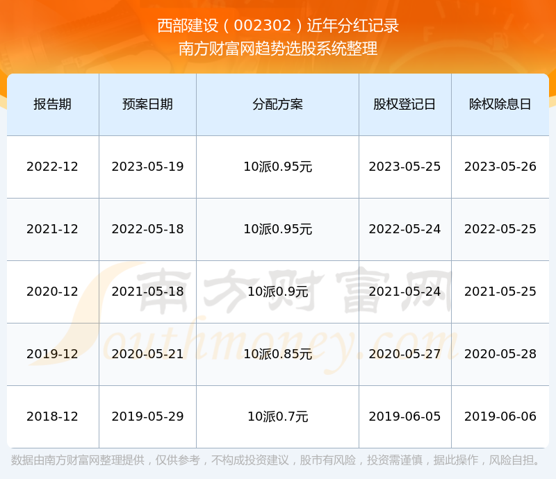Click ex-dividend date 2022-05-25

(500, 229)
